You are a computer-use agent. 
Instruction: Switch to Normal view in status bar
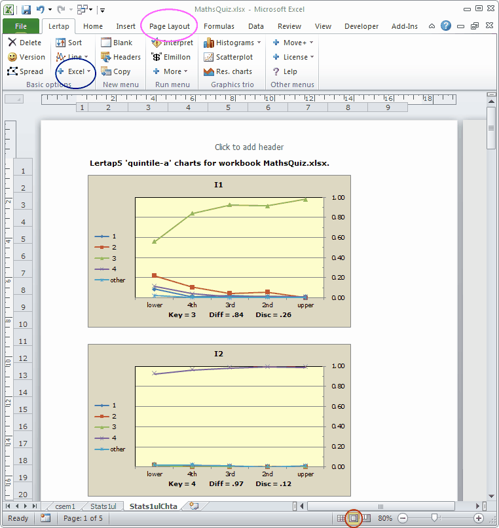[x=341, y=518]
